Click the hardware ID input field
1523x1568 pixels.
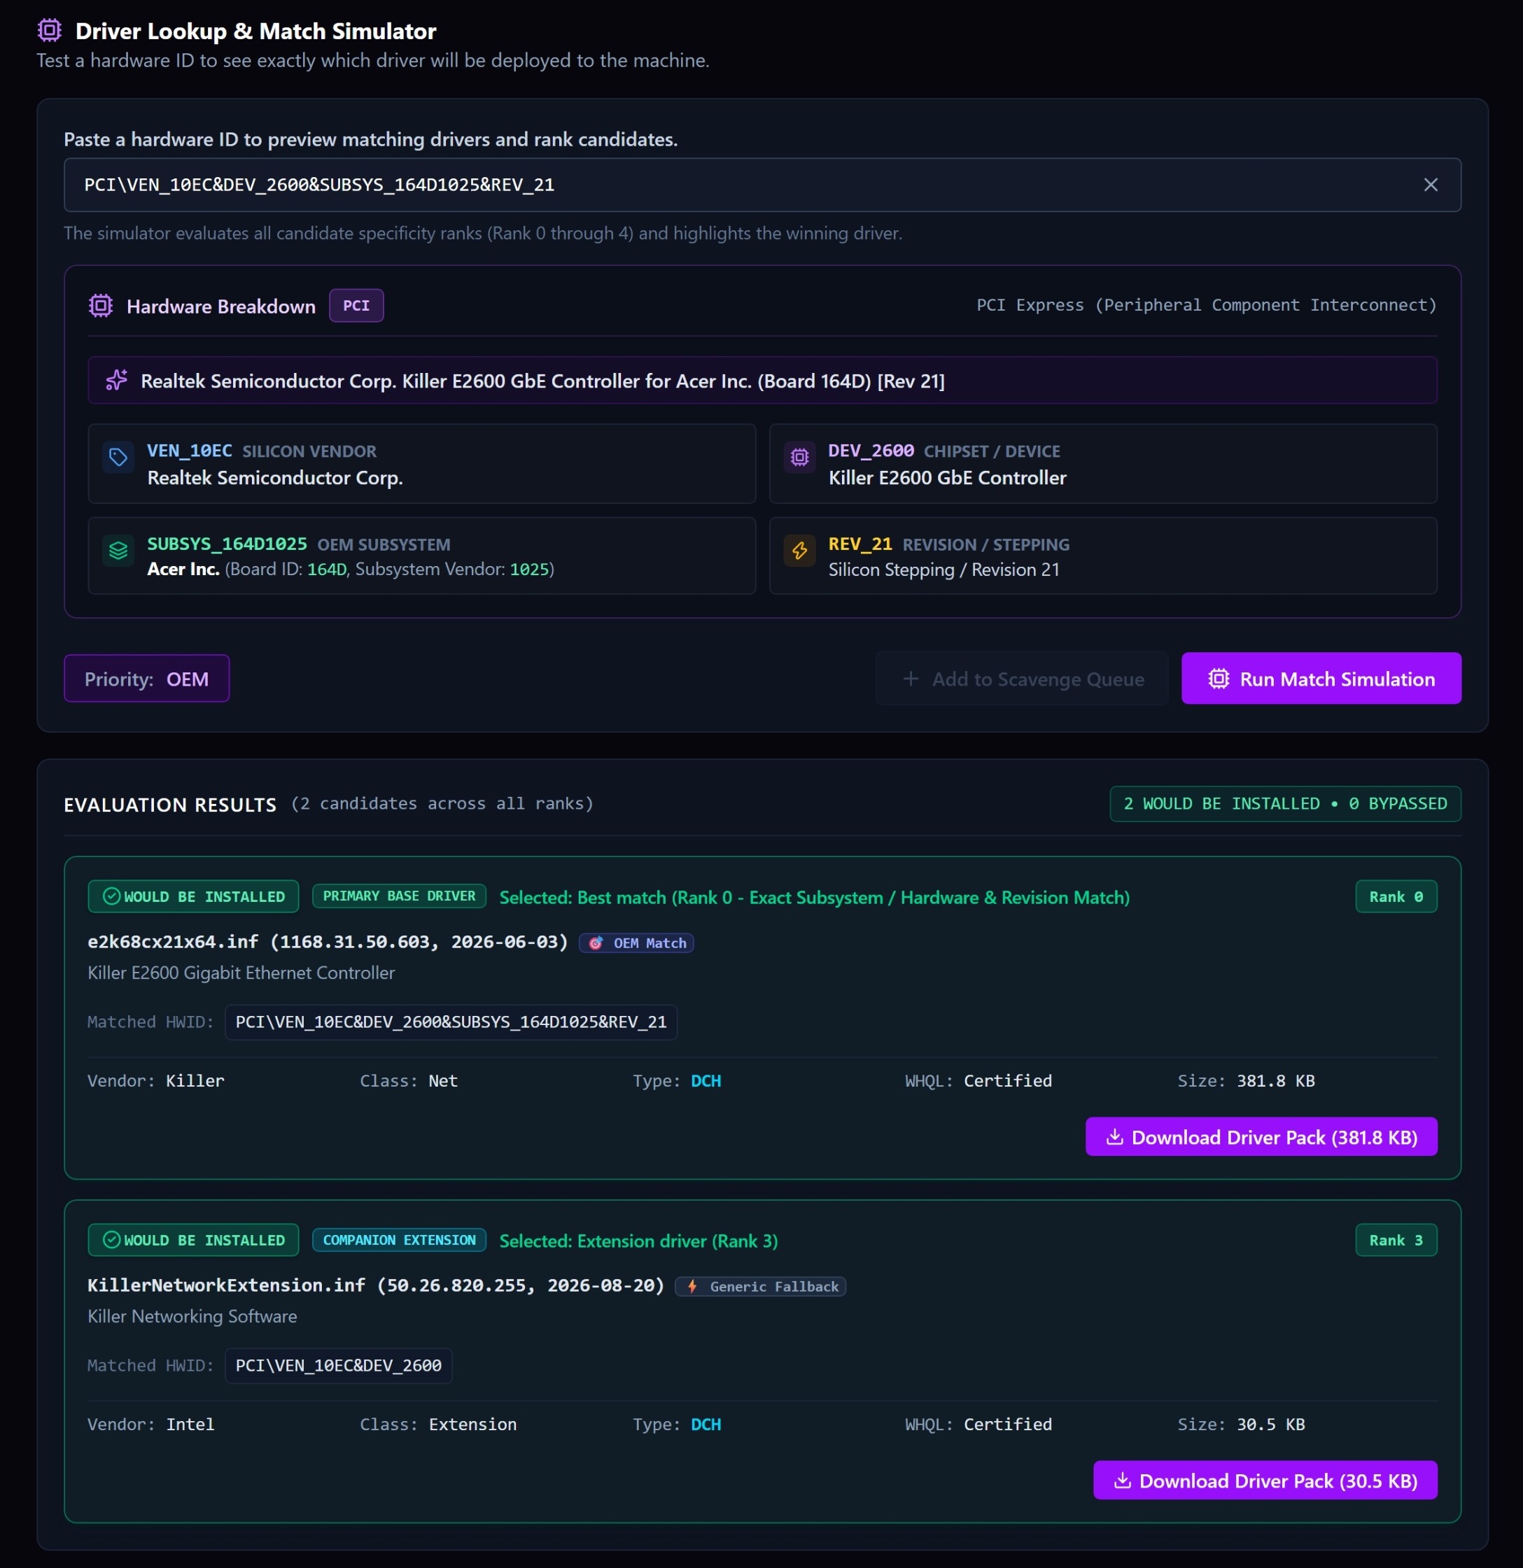coord(762,185)
